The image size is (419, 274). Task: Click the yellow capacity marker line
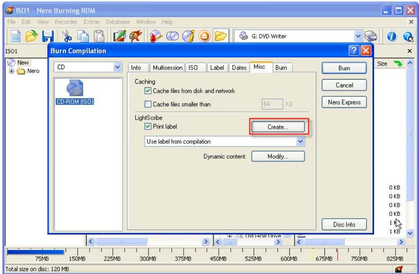(x=313, y=255)
